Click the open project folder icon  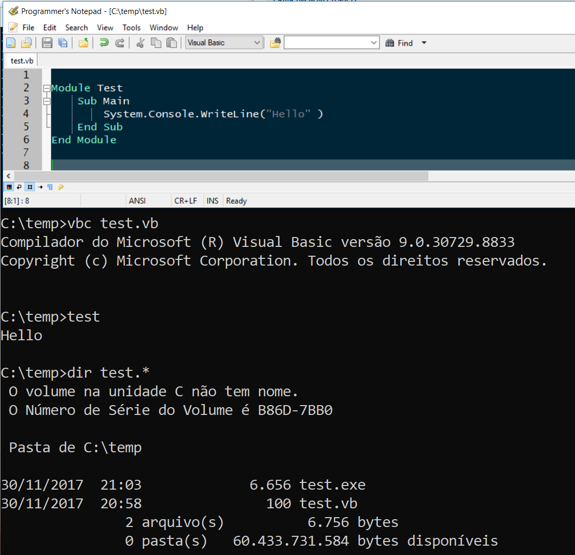tap(83, 43)
